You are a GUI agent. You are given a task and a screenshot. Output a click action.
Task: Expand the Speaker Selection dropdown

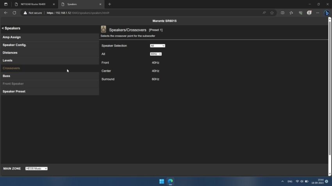pyautogui.click(x=157, y=46)
